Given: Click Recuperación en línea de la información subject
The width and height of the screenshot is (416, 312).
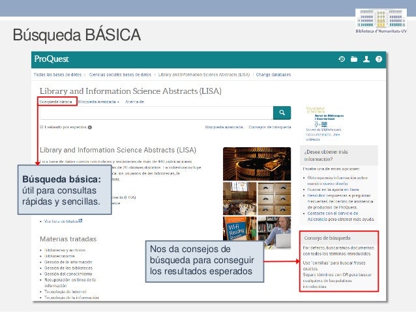Looking at the screenshot, I should [x=70, y=283].
